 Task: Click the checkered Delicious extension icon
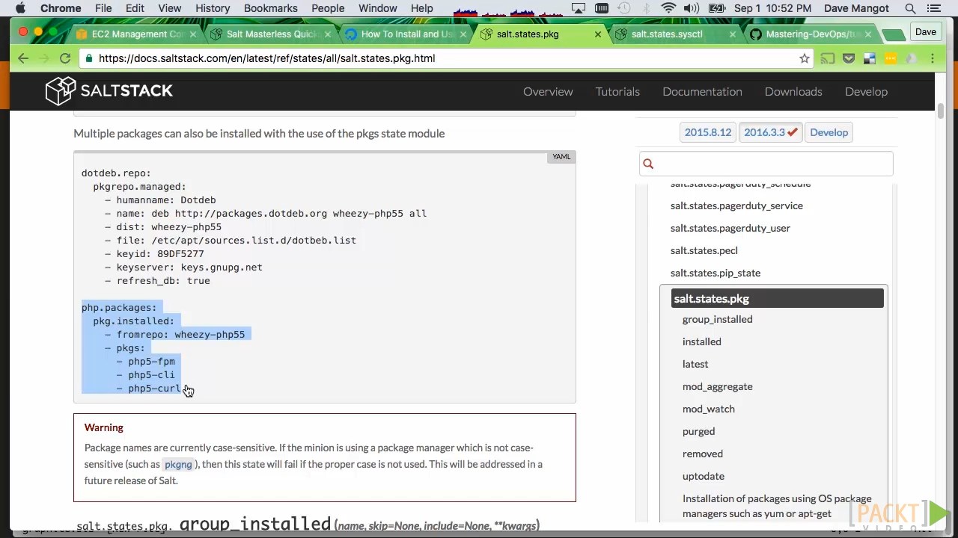tap(869, 58)
